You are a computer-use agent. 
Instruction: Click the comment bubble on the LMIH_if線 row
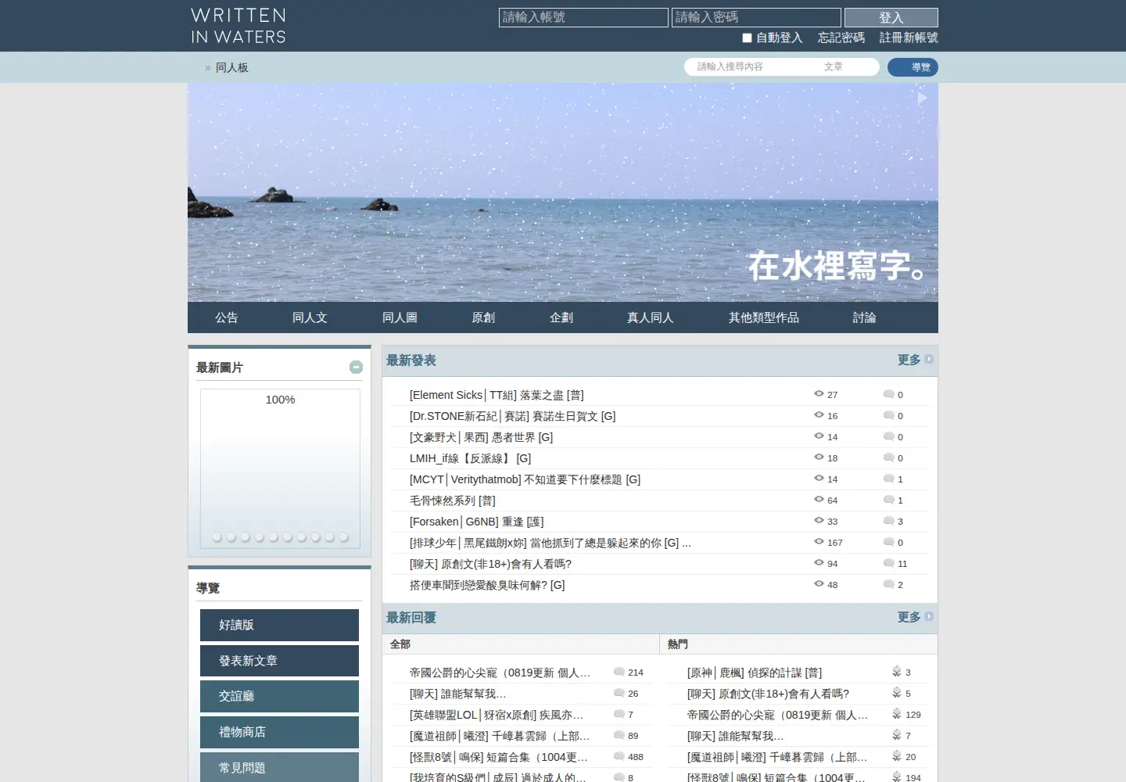pyautogui.click(x=888, y=457)
